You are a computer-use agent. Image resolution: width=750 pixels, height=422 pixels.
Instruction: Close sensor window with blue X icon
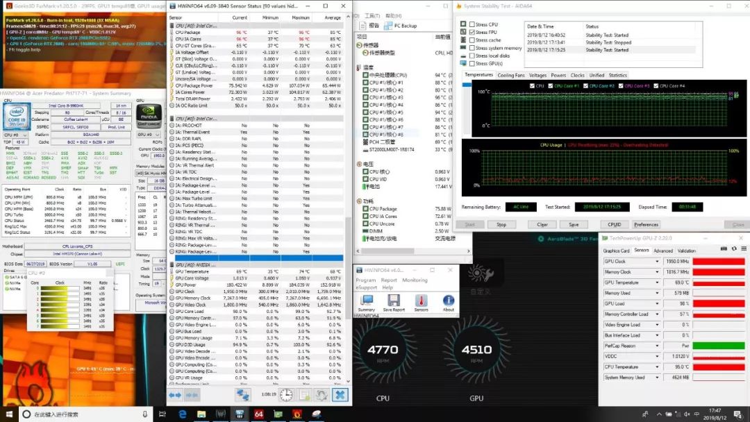point(340,395)
